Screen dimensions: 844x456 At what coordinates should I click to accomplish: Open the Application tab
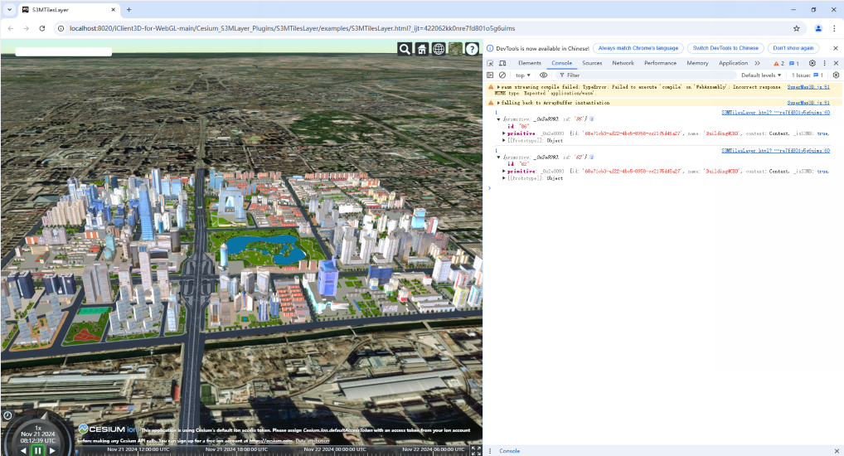(x=733, y=63)
